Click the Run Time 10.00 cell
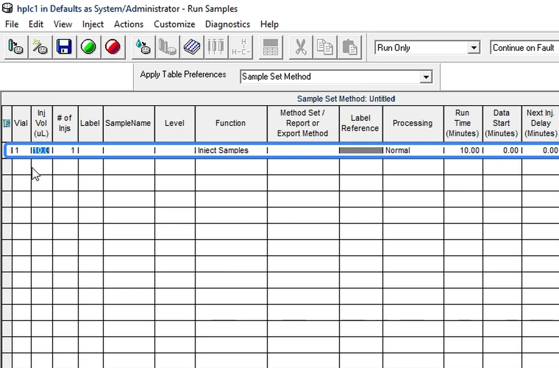Viewport: 559px width, 368px height. [463, 151]
